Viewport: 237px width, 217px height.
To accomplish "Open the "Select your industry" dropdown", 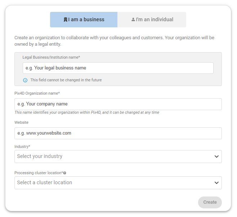I will [x=112, y=157].
